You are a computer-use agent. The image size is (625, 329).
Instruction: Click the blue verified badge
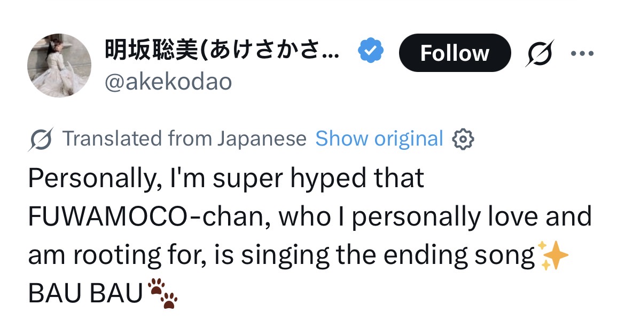tap(370, 52)
